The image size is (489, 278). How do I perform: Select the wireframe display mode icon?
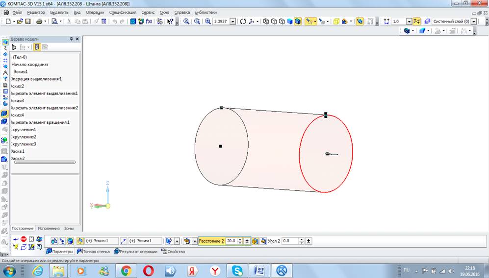[266, 22]
